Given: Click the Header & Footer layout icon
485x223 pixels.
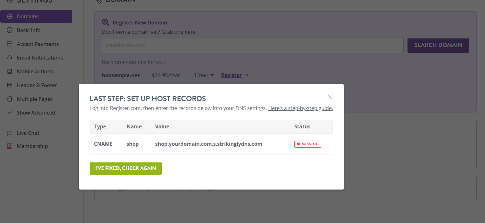Looking at the screenshot, I should tap(10, 85).
